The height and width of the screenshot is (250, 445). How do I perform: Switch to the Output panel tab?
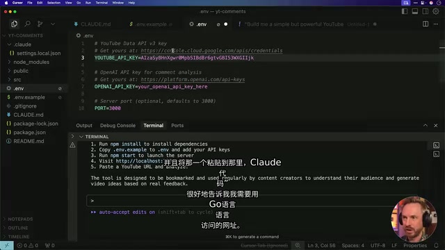point(84,125)
